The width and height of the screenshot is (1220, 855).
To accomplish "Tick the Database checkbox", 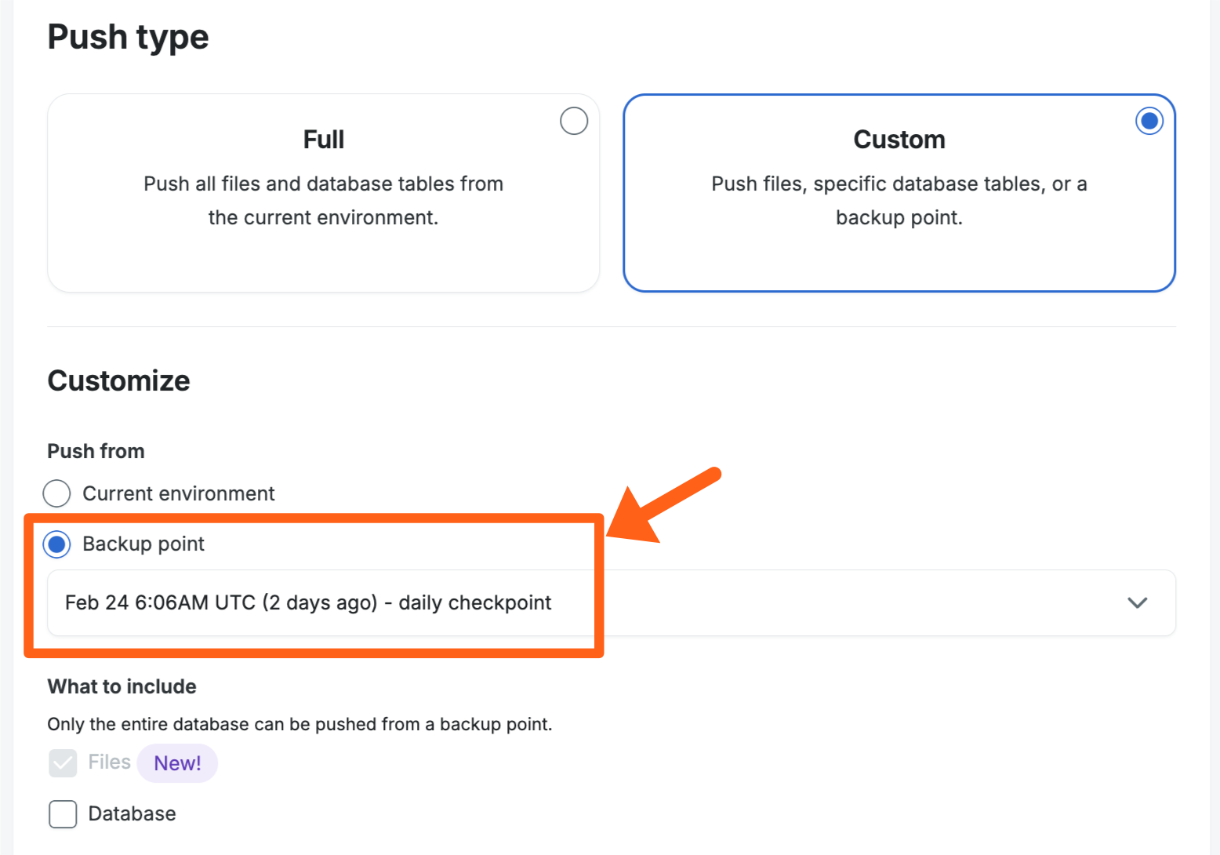I will pos(63,814).
